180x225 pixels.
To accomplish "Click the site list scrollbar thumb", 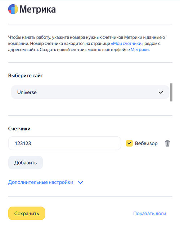I will 171,92.
